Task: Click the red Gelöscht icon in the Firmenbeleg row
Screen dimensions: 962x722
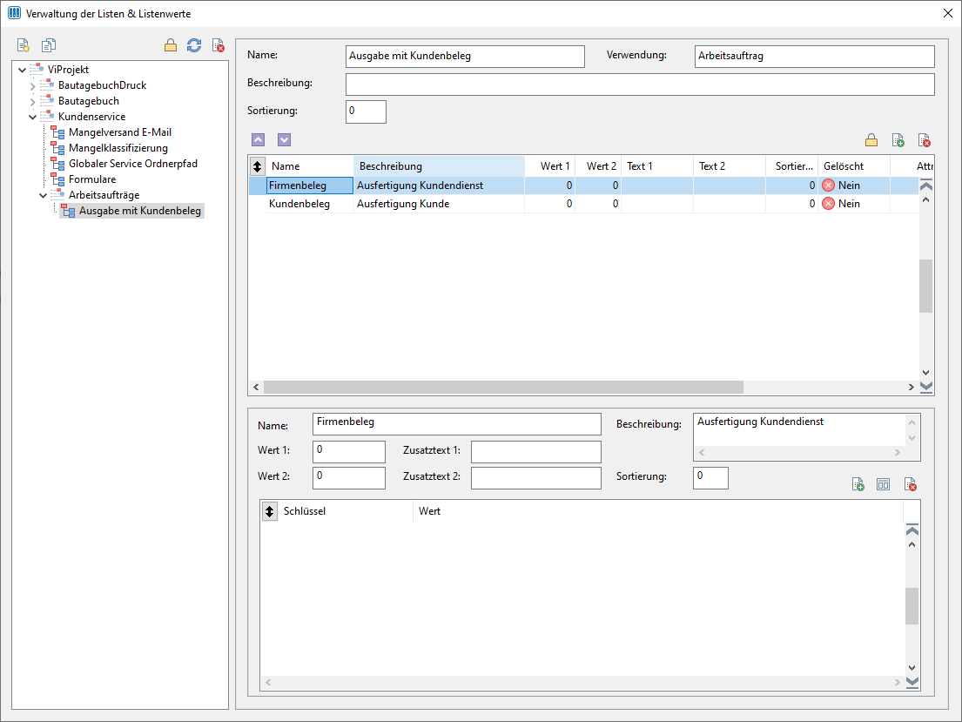Action: pos(828,186)
